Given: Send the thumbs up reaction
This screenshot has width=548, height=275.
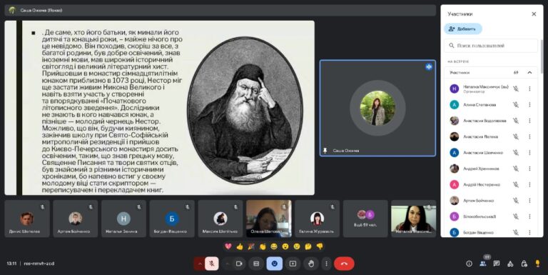Looking at the screenshot, I should [x=240, y=246].
